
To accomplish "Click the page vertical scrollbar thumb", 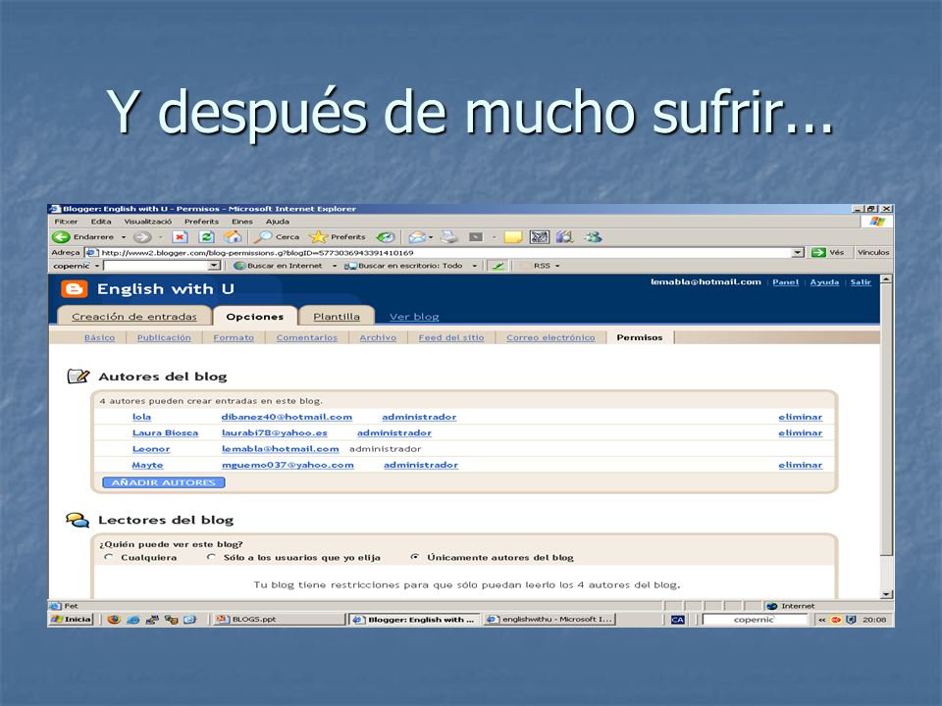I will 886,421.
